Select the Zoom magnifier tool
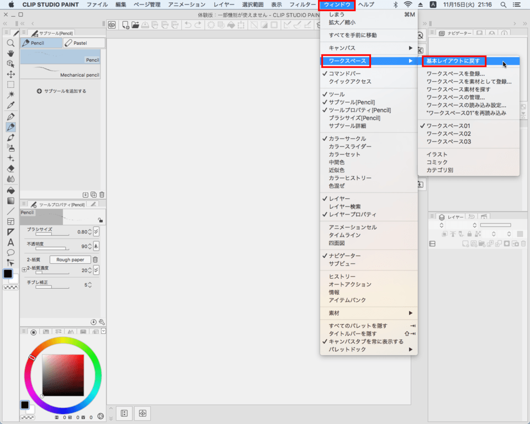This screenshot has height=424, width=530. (11, 43)
